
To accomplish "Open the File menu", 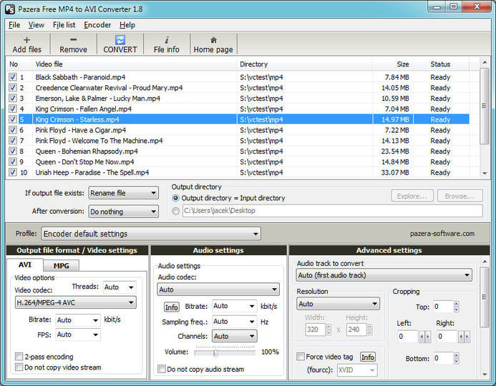I will click(x=14, y=25).
